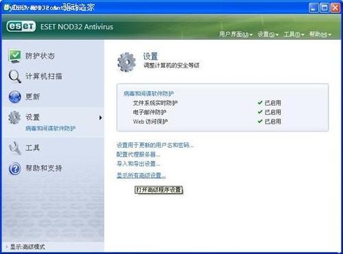Open the wrench icon for 工具
343x254 pixels.
15,148
